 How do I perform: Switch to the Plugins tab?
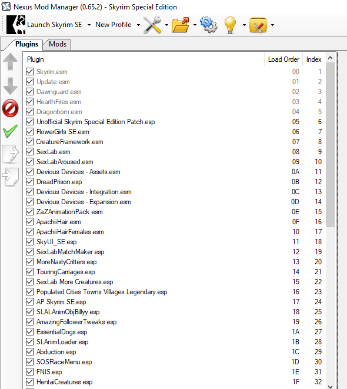[x=26, y=44]
